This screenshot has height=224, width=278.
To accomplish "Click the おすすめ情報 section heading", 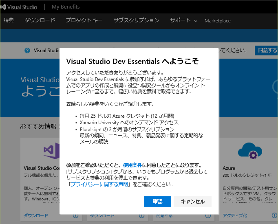I will tap(38, 126).
